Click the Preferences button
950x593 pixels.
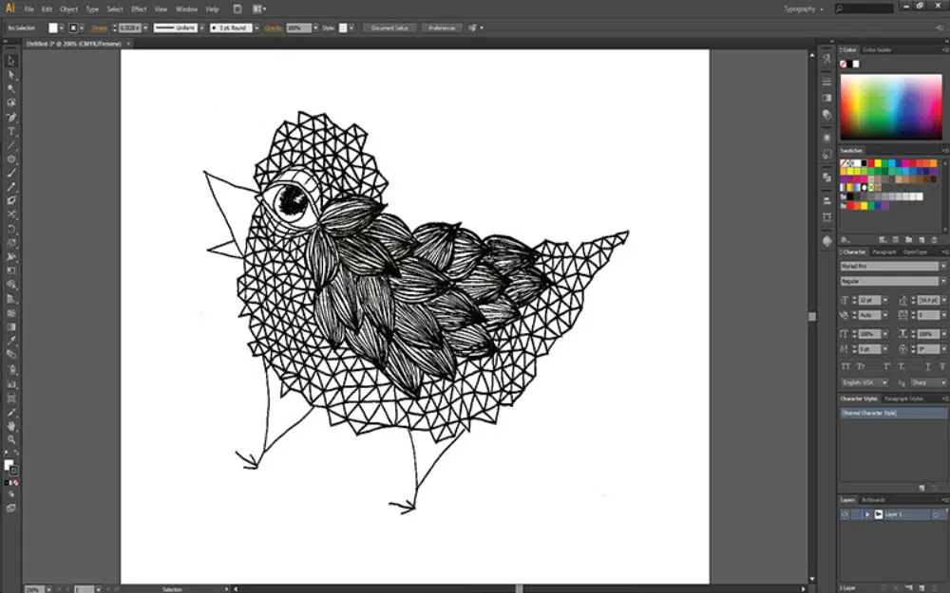click(x=441, y=28)
